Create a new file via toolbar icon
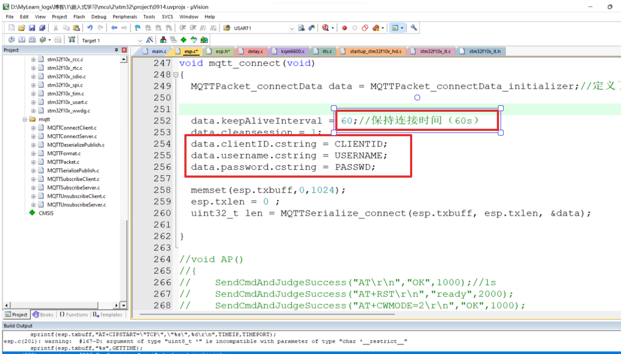Viewport: 621px width, 354px height. [11, 28]
